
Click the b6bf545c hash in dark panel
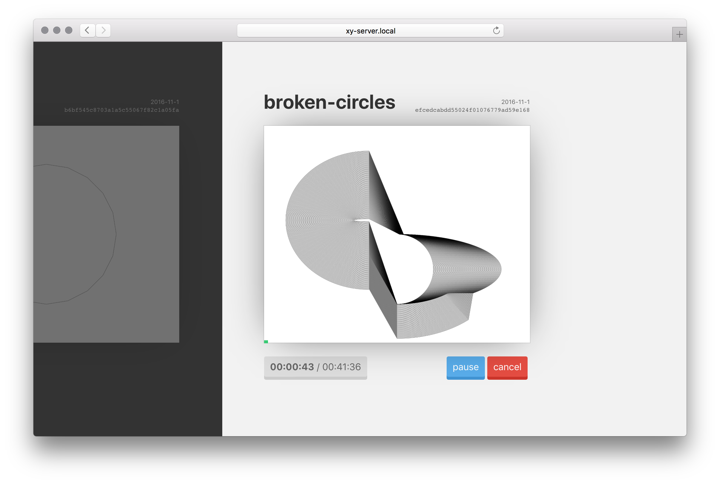click(x=122, y=110)
